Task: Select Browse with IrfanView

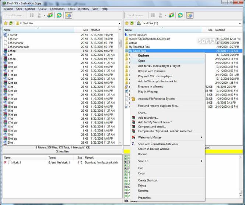Action: coord(167,71)
